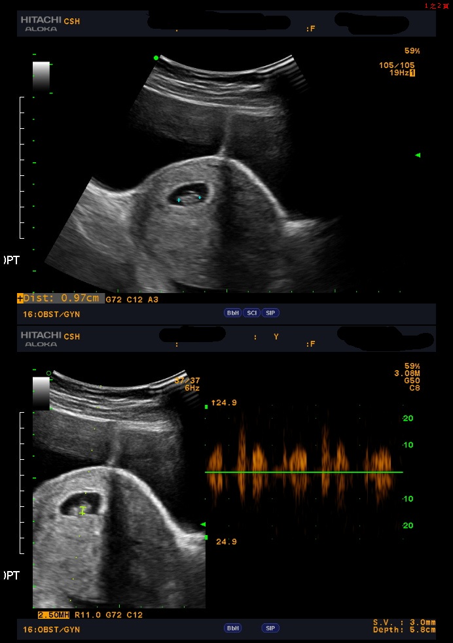Click the solid green probe orientation dot
This screenshot has height=643, width=453.
click(156, 58)
